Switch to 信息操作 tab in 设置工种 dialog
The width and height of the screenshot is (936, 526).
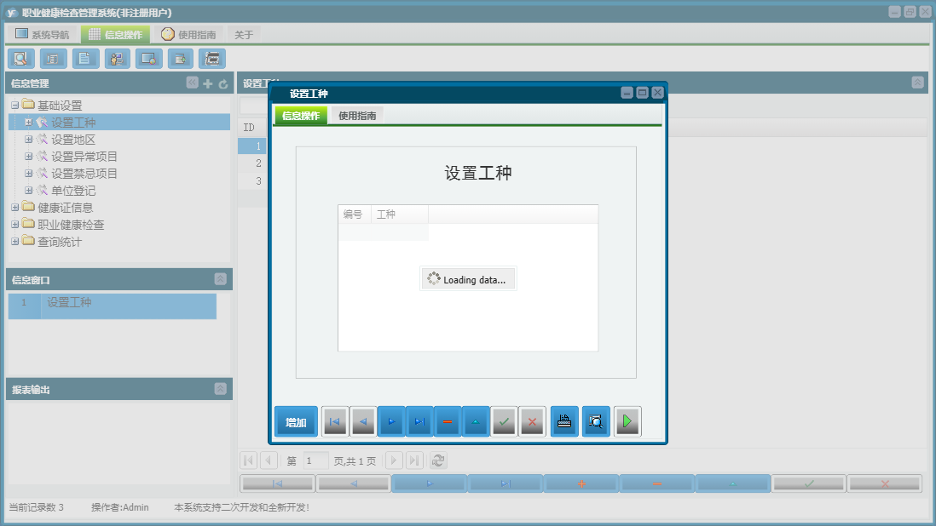[x=301, y=116]
